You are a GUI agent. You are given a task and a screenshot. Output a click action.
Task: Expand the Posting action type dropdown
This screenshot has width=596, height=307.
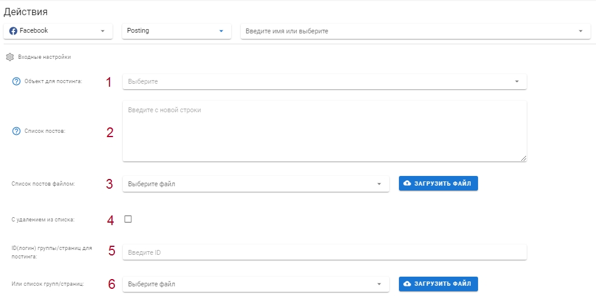(x=176, y=31)
